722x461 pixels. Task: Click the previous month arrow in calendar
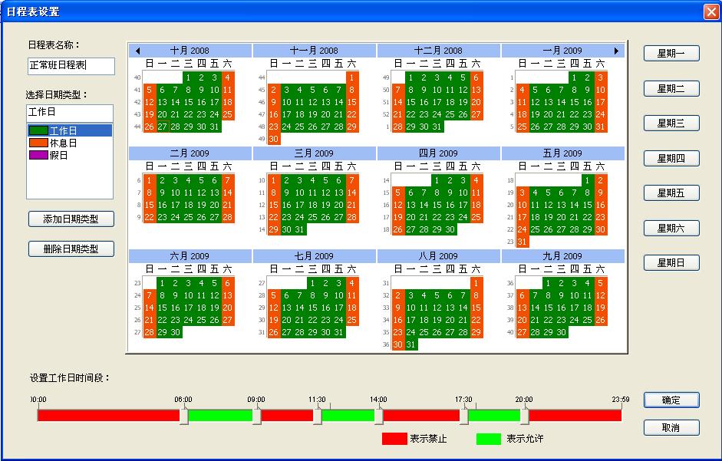[137, 51]
